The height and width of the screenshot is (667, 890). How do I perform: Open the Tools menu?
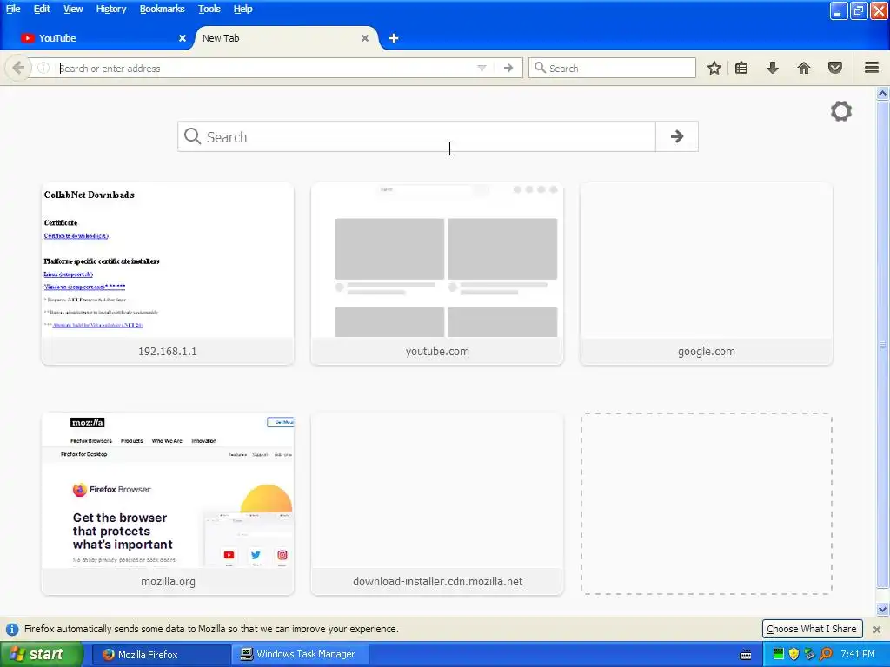coord(209,9)
